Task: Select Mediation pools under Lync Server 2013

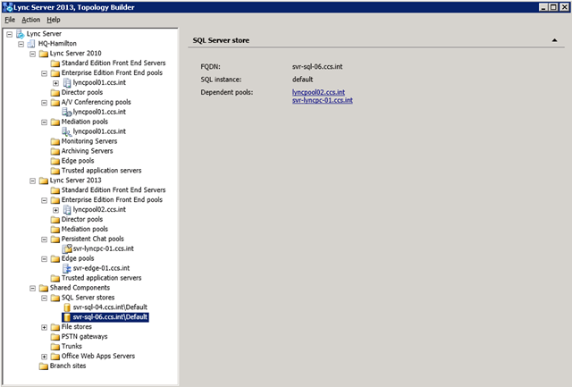Action: click(x=85, y=230)
